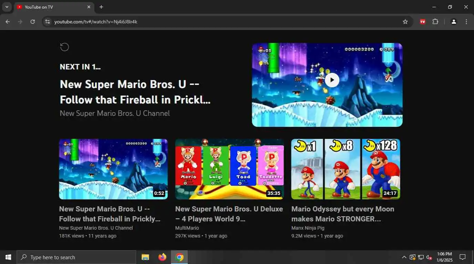Open the Extensions puzzle piece menu
Image resolution: width=474 pixels, height=264 pixels.
(x=435, y=22)
